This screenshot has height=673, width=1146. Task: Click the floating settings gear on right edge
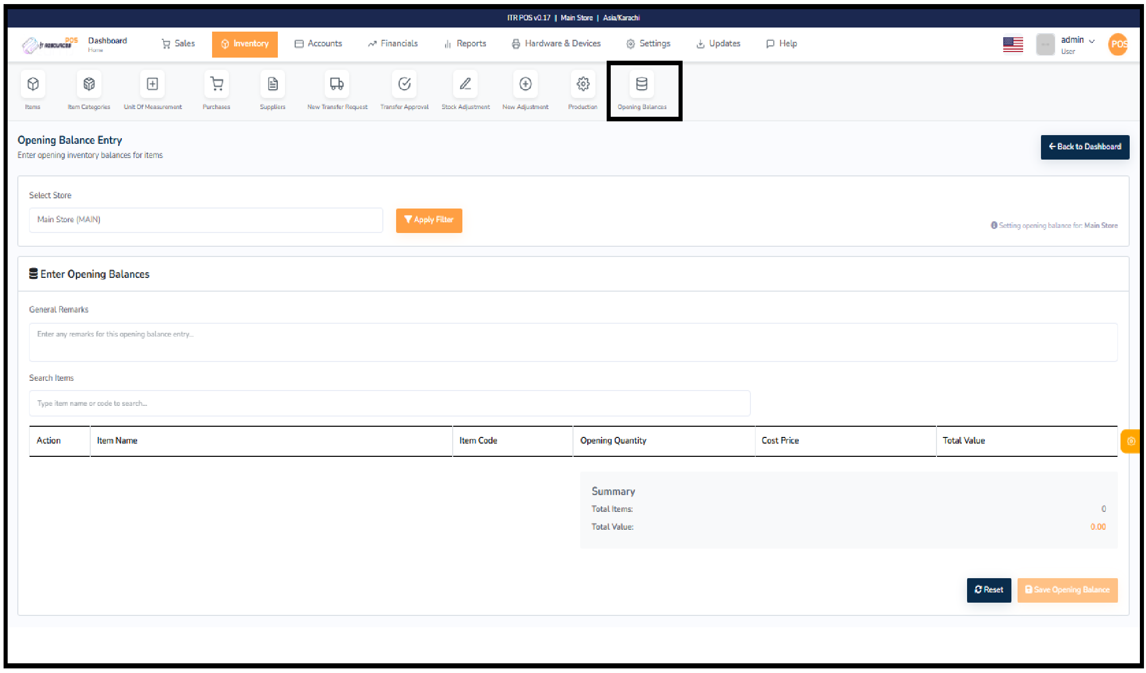[1131, 441]
